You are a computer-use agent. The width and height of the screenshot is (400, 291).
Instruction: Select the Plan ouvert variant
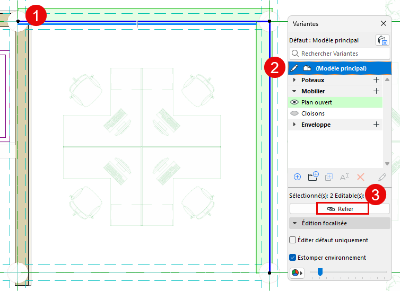(x=335, y=102)
